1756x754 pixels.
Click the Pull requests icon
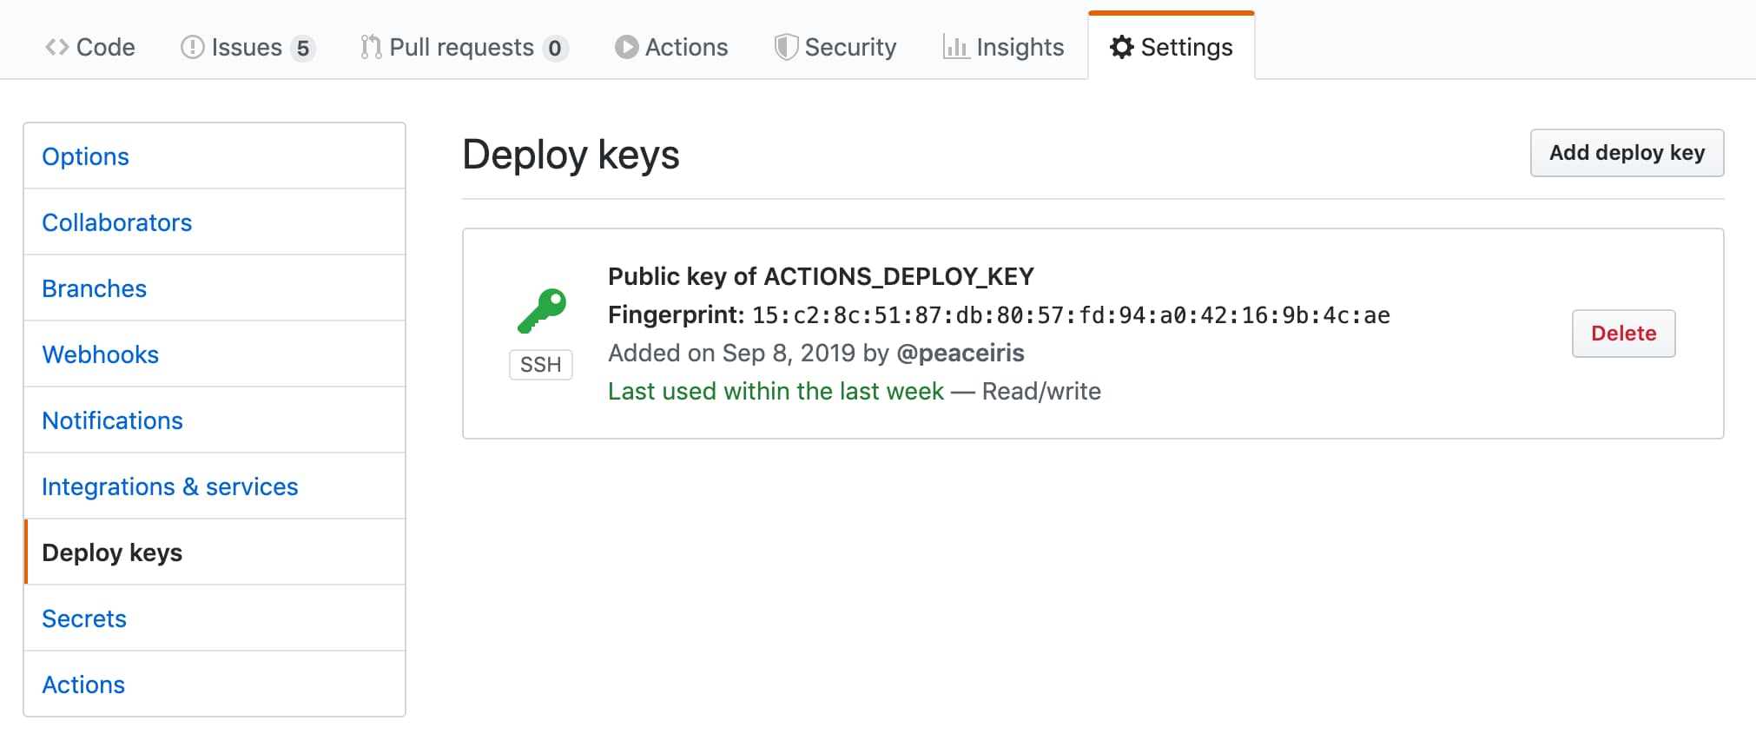371,47
